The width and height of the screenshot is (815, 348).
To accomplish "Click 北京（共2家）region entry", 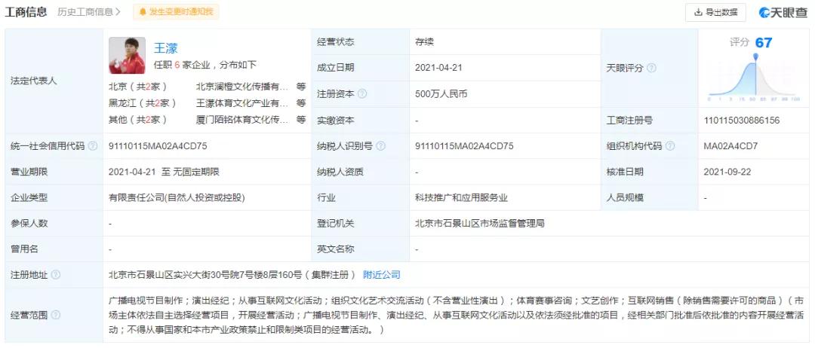I will coord(138,87).
